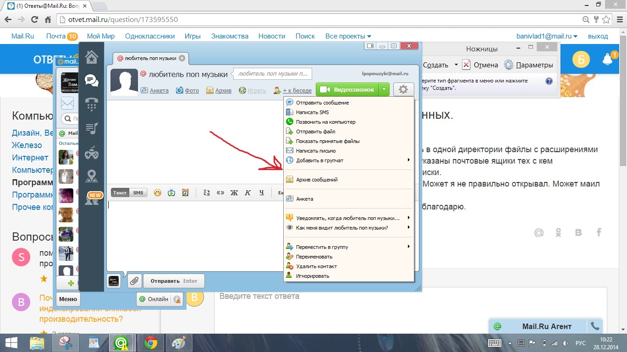Choose Позвонить на компьютер from the menu
This screenshot has height=352, width=627.
(x=349, y=122)
